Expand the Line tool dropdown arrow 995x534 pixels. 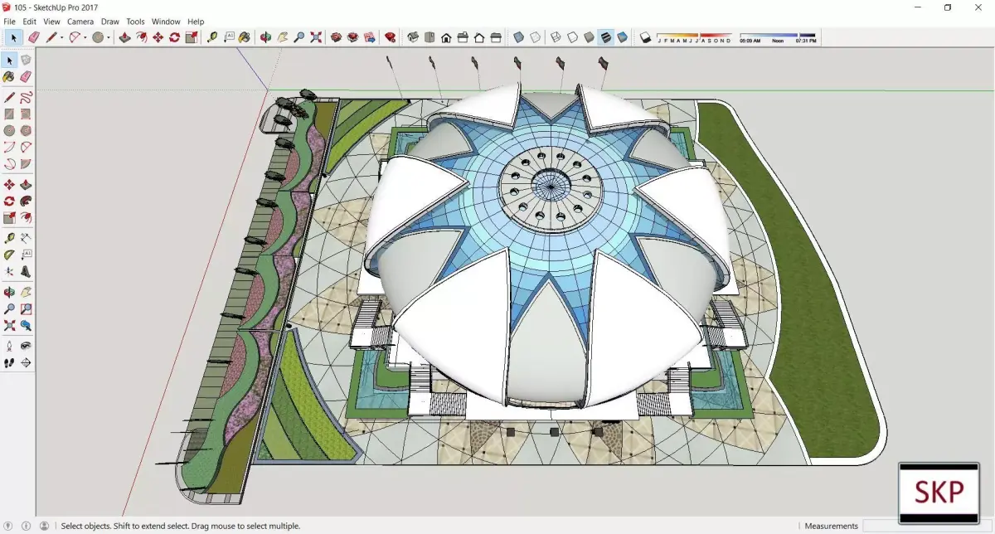point(61,37)
